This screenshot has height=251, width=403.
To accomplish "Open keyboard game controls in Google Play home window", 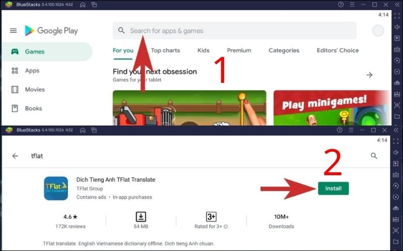I will [397, 49].
